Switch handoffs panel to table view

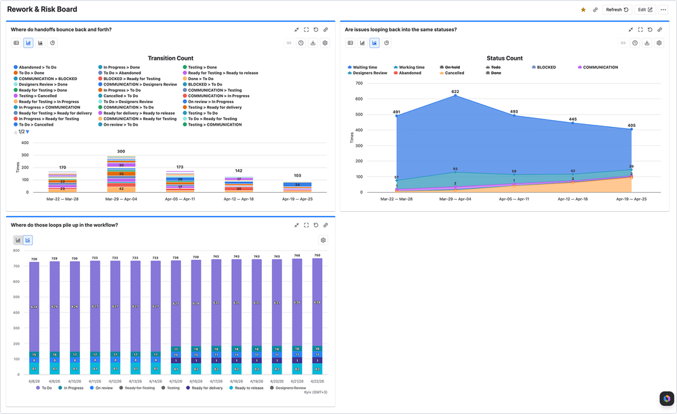(x=16, y=43)
